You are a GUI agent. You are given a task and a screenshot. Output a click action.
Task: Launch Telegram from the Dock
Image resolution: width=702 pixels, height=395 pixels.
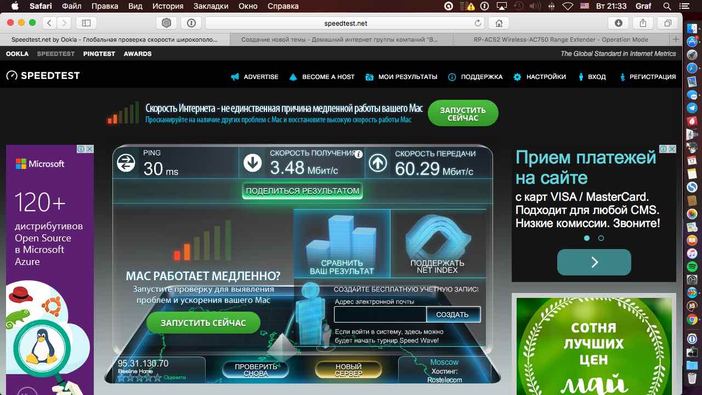coord(692,108)
